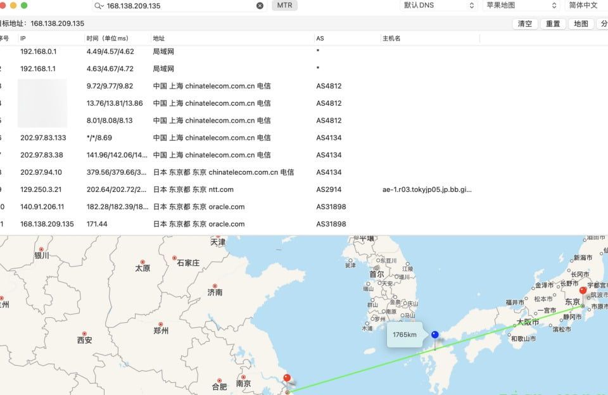Toggle the MTR mode button
Image resolution: width=608 pixels, height=395 pixels.
pyautogui.click(x=284, y=5)
